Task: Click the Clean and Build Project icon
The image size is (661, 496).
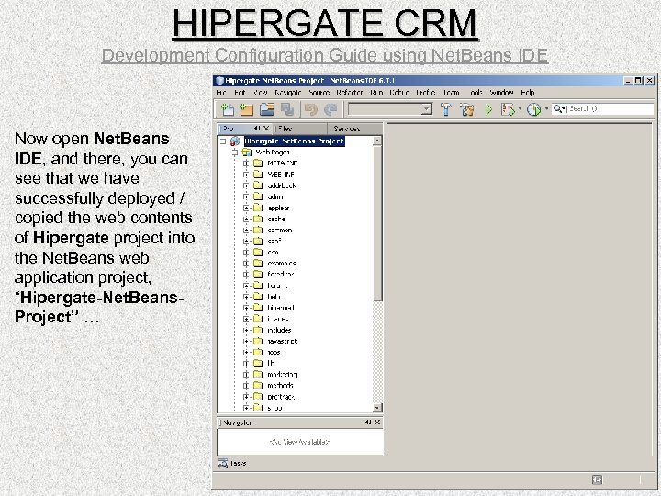Action: click(467, 109)
